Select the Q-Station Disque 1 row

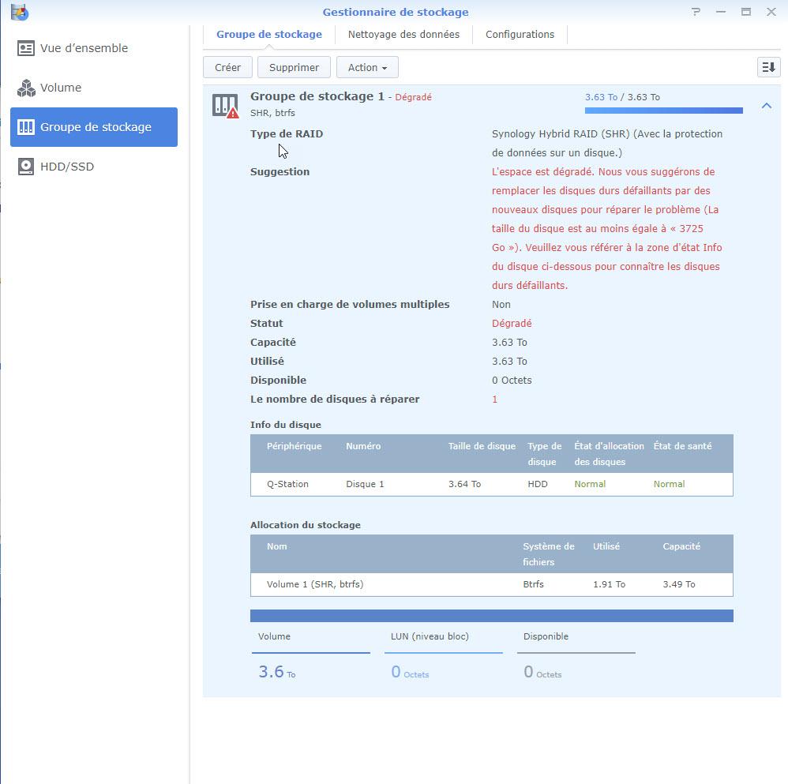tap(491, 484)
